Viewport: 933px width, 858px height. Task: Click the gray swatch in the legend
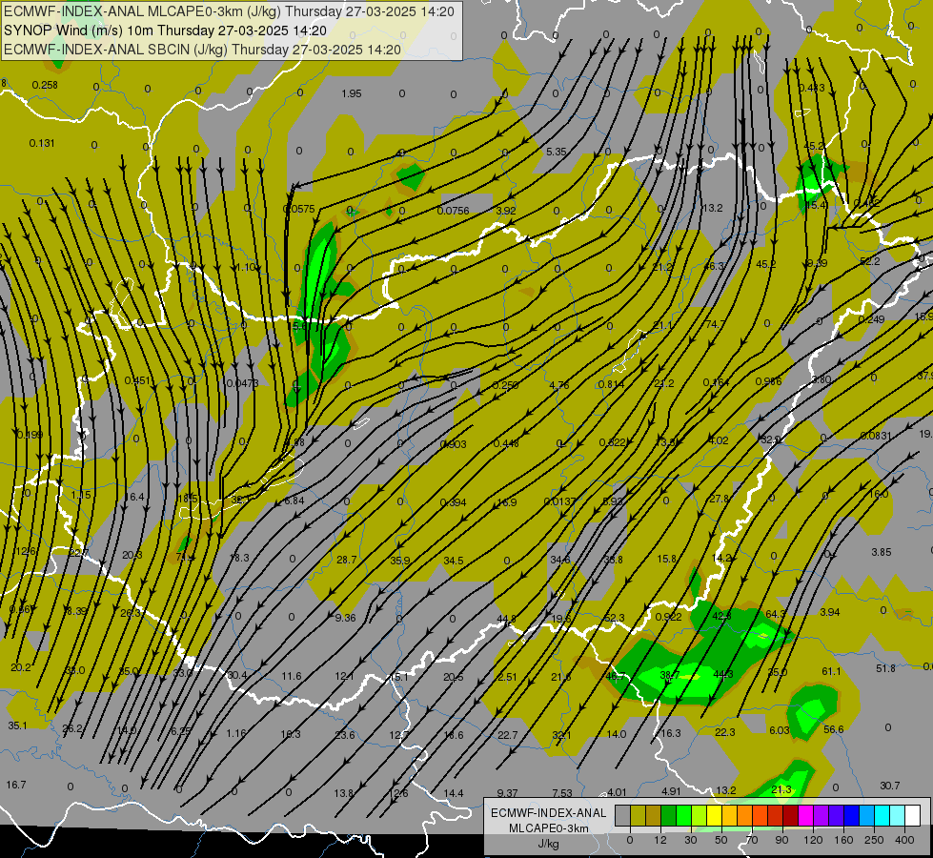point(623,815)
